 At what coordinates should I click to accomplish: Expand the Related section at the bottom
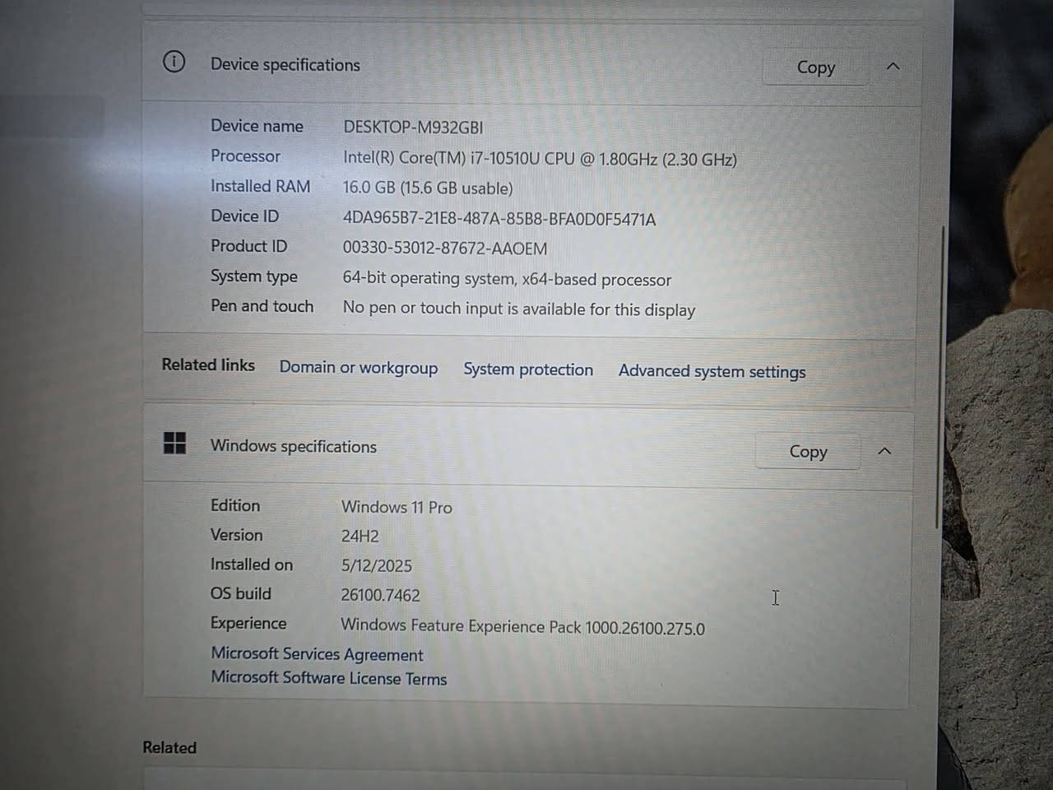click(169, 747)
